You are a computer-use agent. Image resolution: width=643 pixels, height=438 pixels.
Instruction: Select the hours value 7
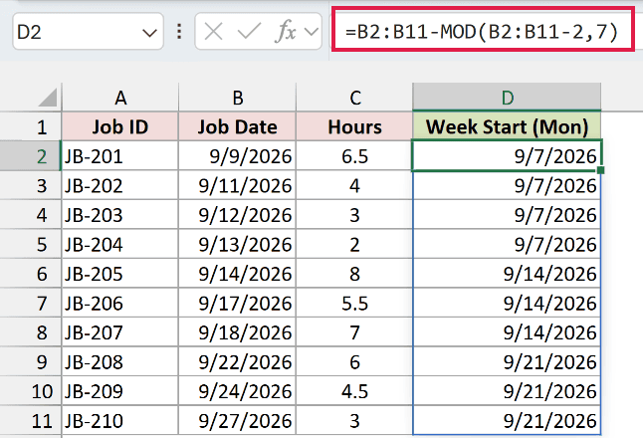(x=354, y=332)
